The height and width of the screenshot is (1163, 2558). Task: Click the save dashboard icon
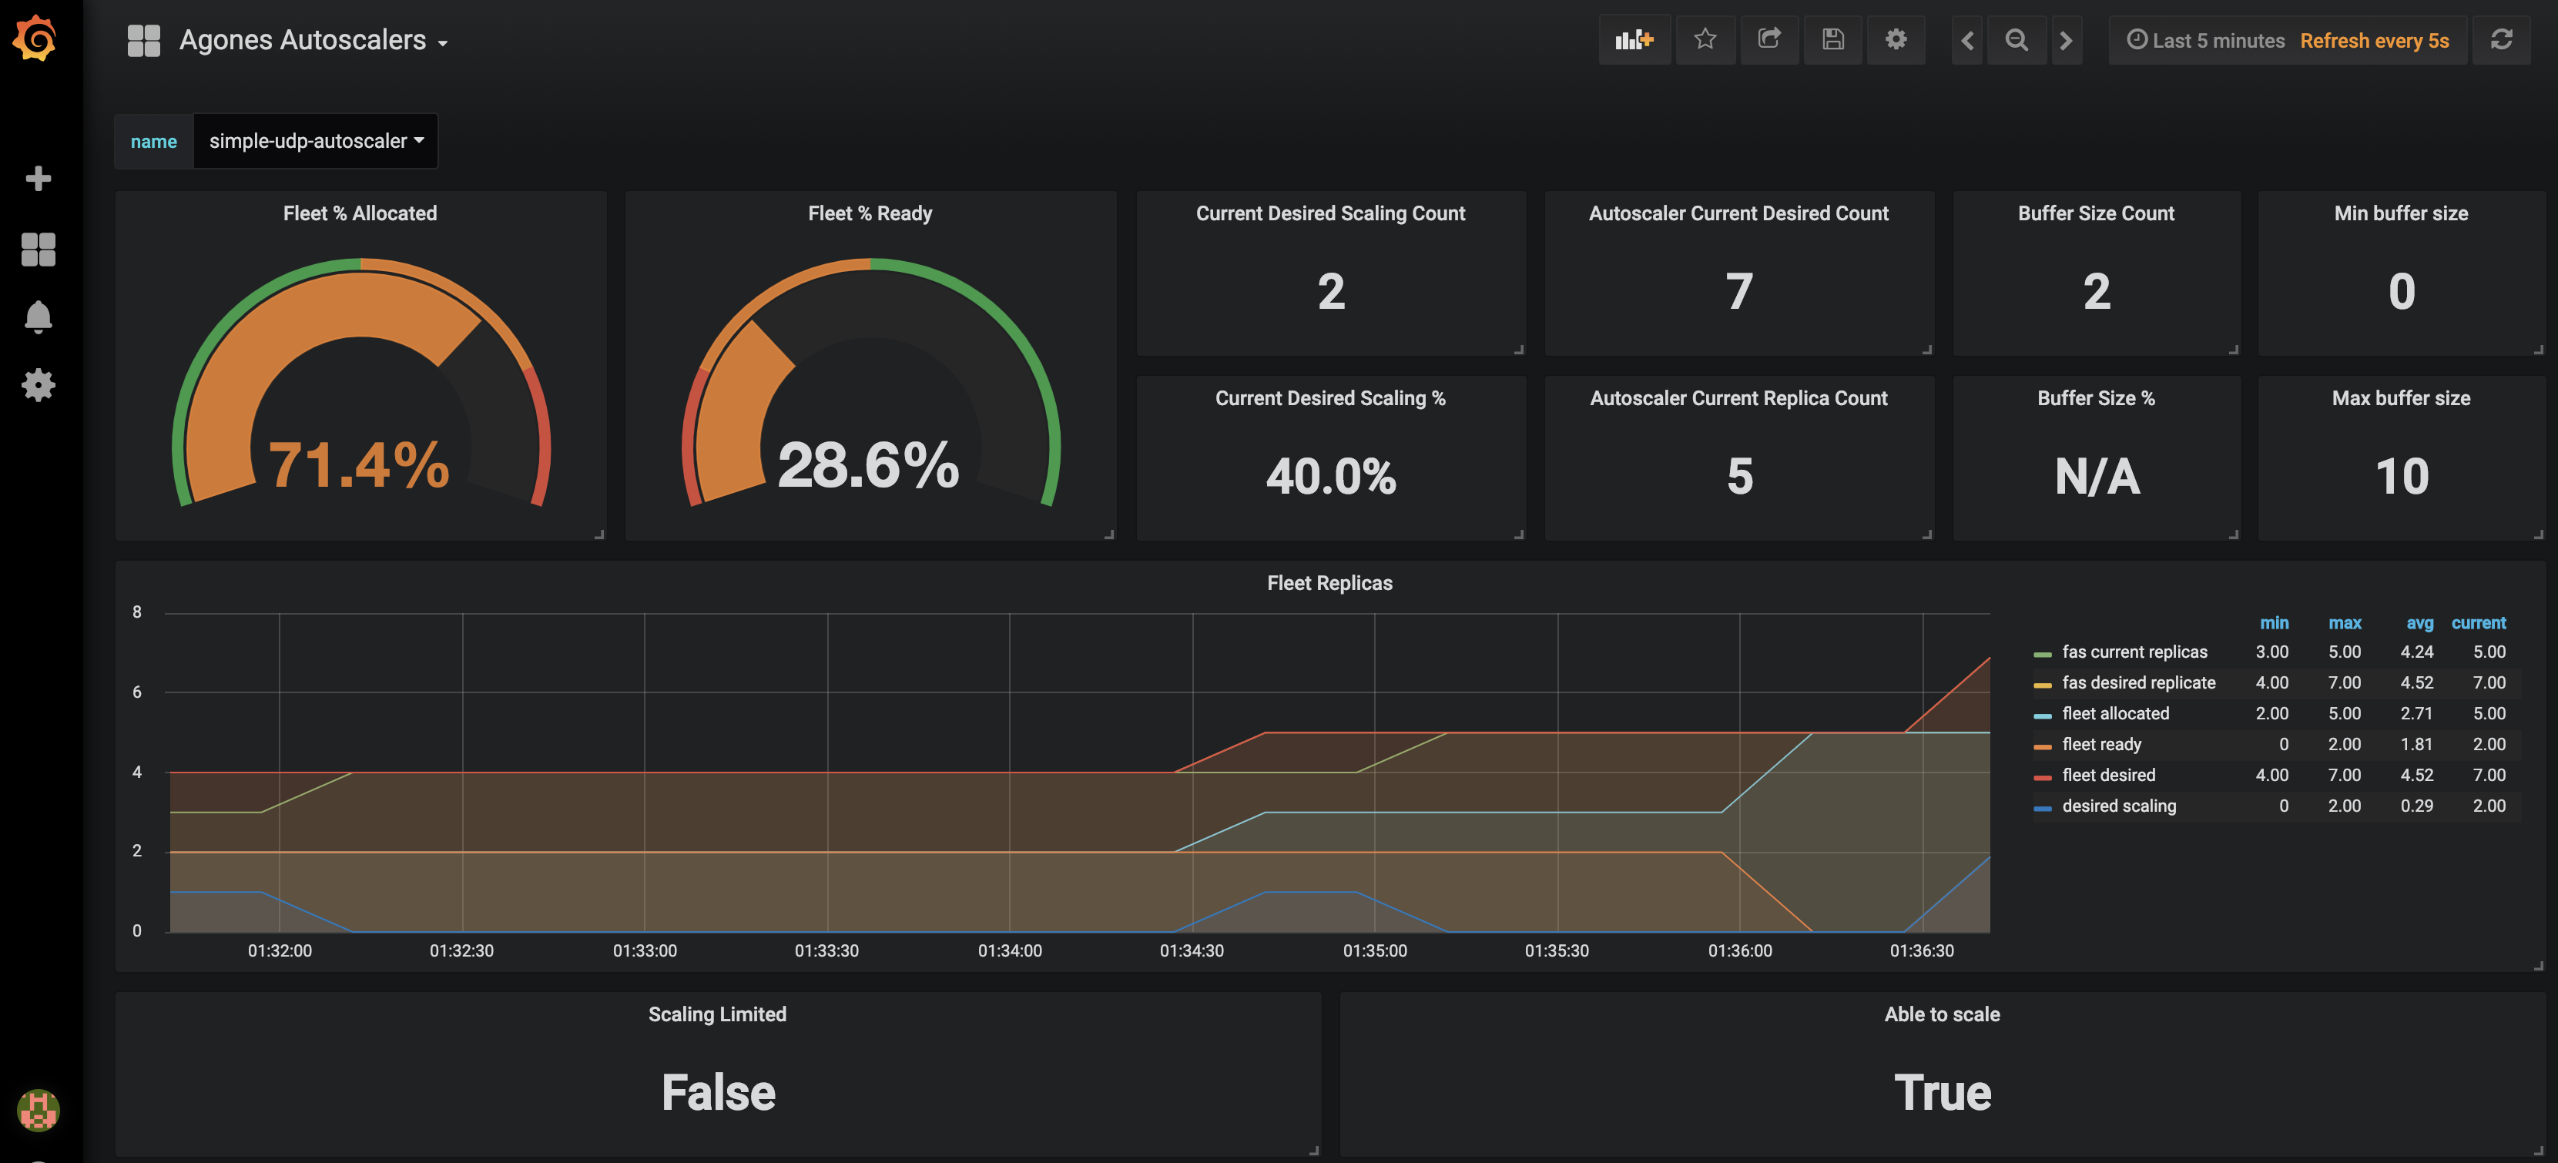1830,38
